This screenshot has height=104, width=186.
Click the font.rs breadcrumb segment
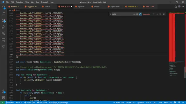click(19, 10)
